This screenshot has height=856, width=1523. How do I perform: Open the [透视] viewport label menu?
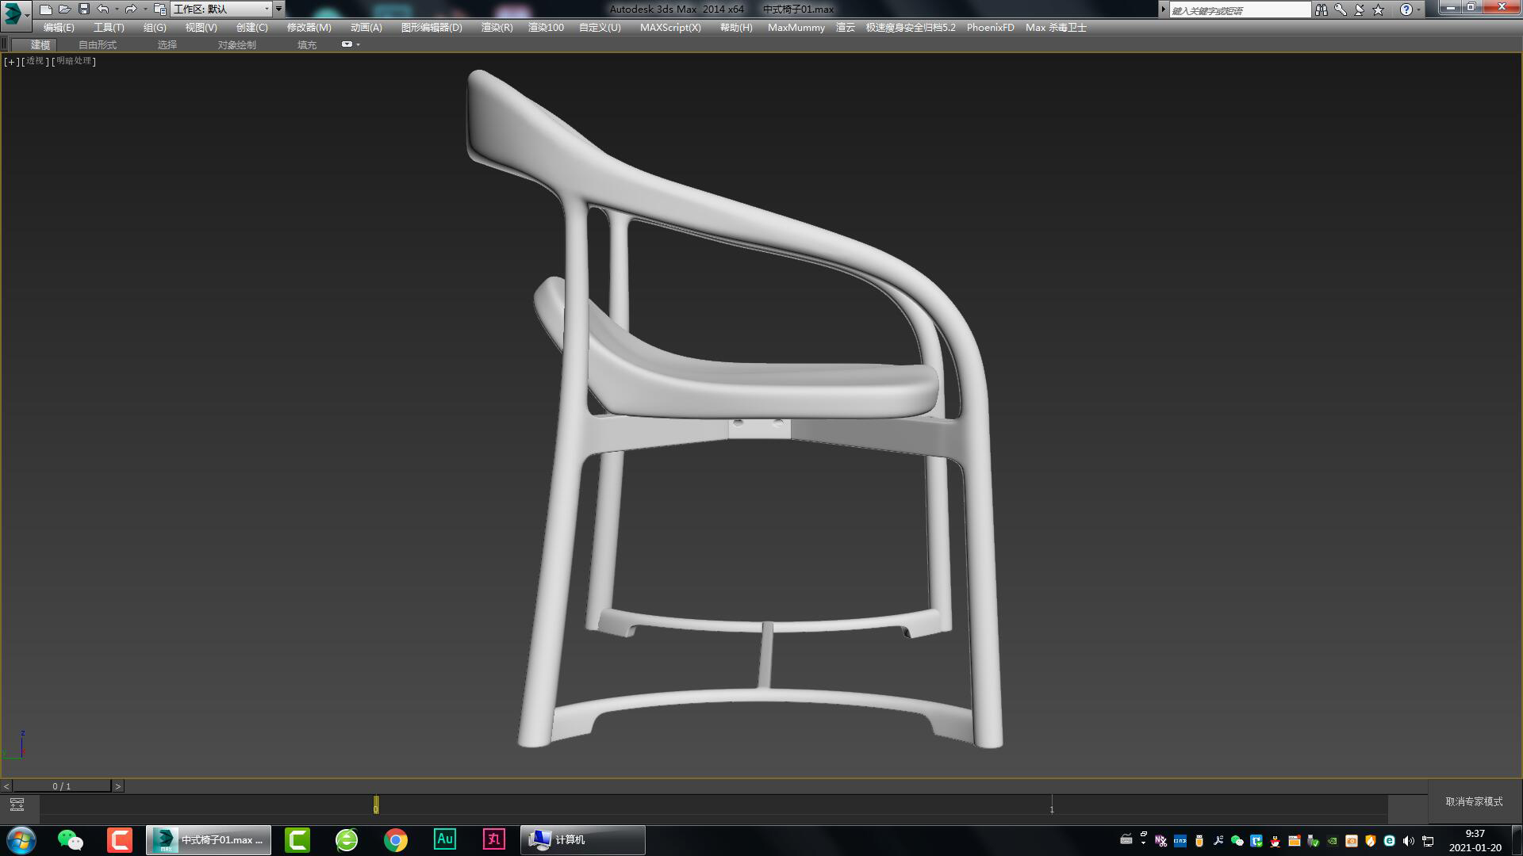(33, 61)
